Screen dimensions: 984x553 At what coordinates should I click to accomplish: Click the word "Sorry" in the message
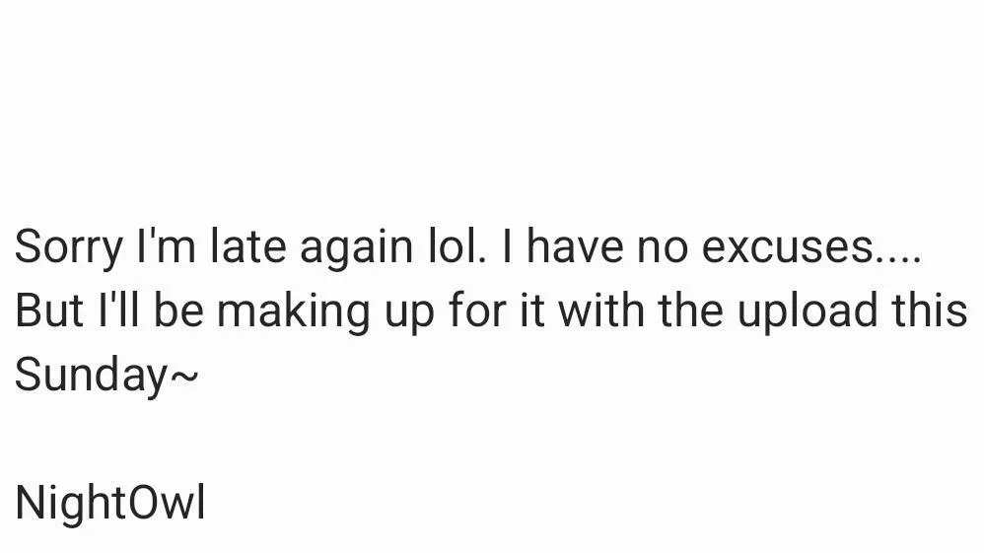[x=68, y=247]
